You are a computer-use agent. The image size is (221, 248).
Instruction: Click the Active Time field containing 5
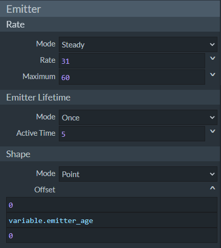click(132, 134)
